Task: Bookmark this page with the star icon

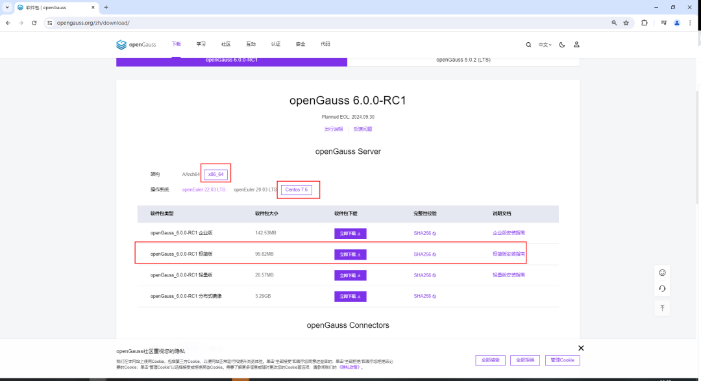Action: click(626, 22)
